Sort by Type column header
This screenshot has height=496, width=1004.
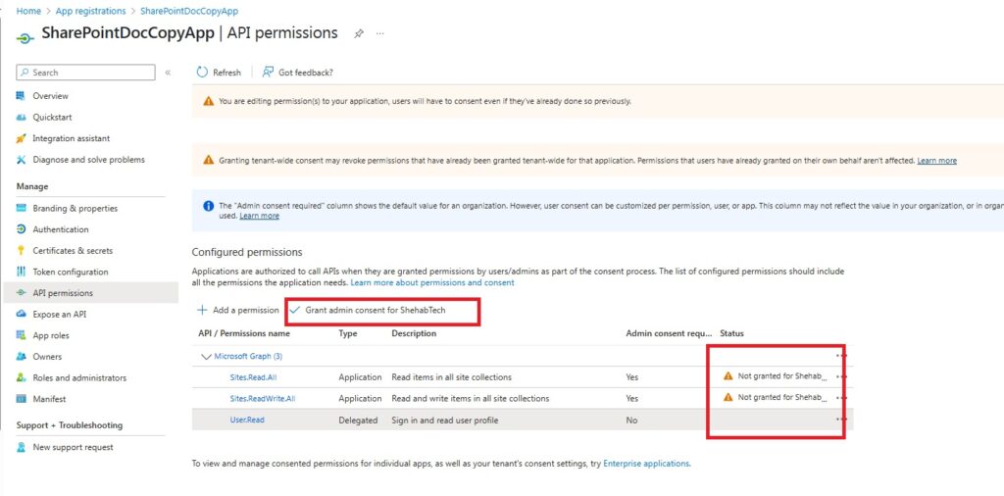(348, 333)
